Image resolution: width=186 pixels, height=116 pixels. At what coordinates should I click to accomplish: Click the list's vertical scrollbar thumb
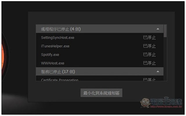(165, 31)
